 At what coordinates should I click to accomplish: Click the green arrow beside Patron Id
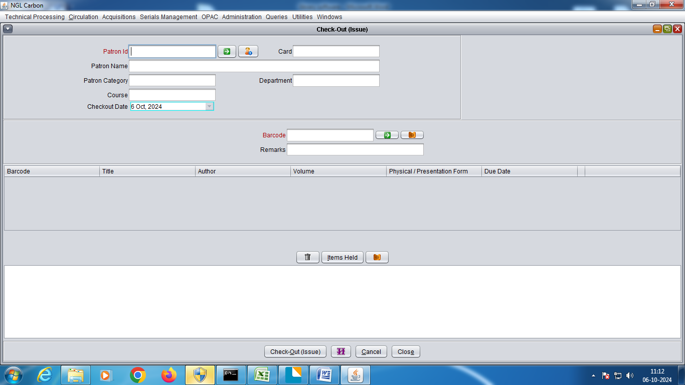tap(227, 51)
